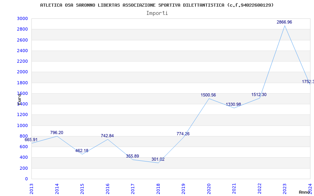Click the 1330.98 data point label
This screenshot has height=196, width=314.
click(233, 105)
